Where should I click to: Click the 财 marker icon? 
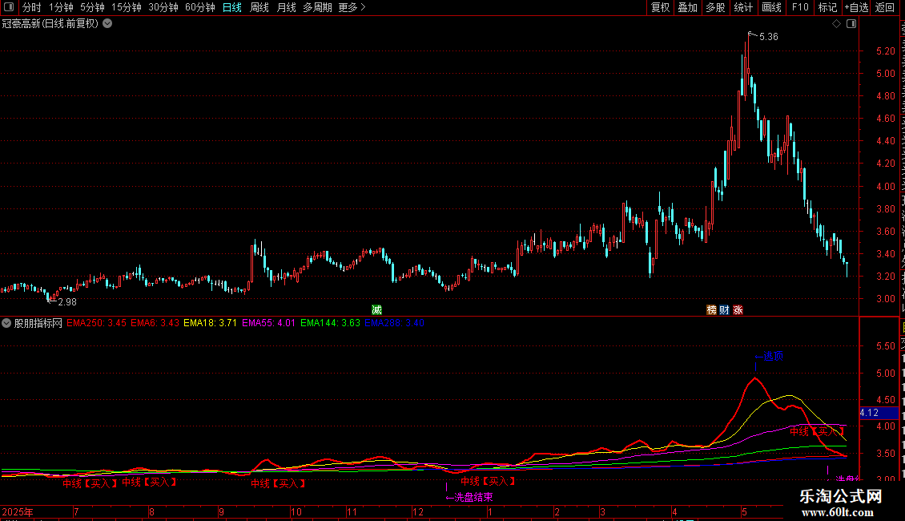pos(724,310)
